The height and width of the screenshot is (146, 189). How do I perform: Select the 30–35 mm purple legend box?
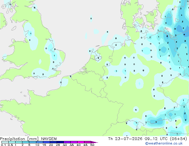[67, 142]
